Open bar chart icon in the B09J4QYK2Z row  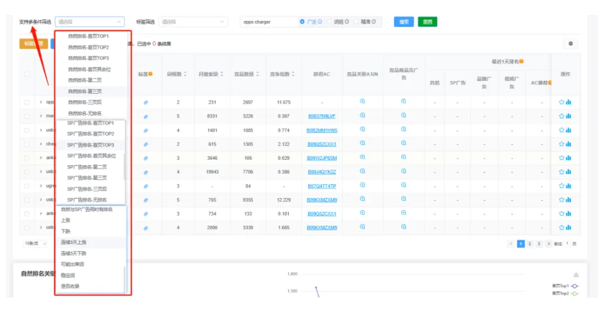coord(569,172)
